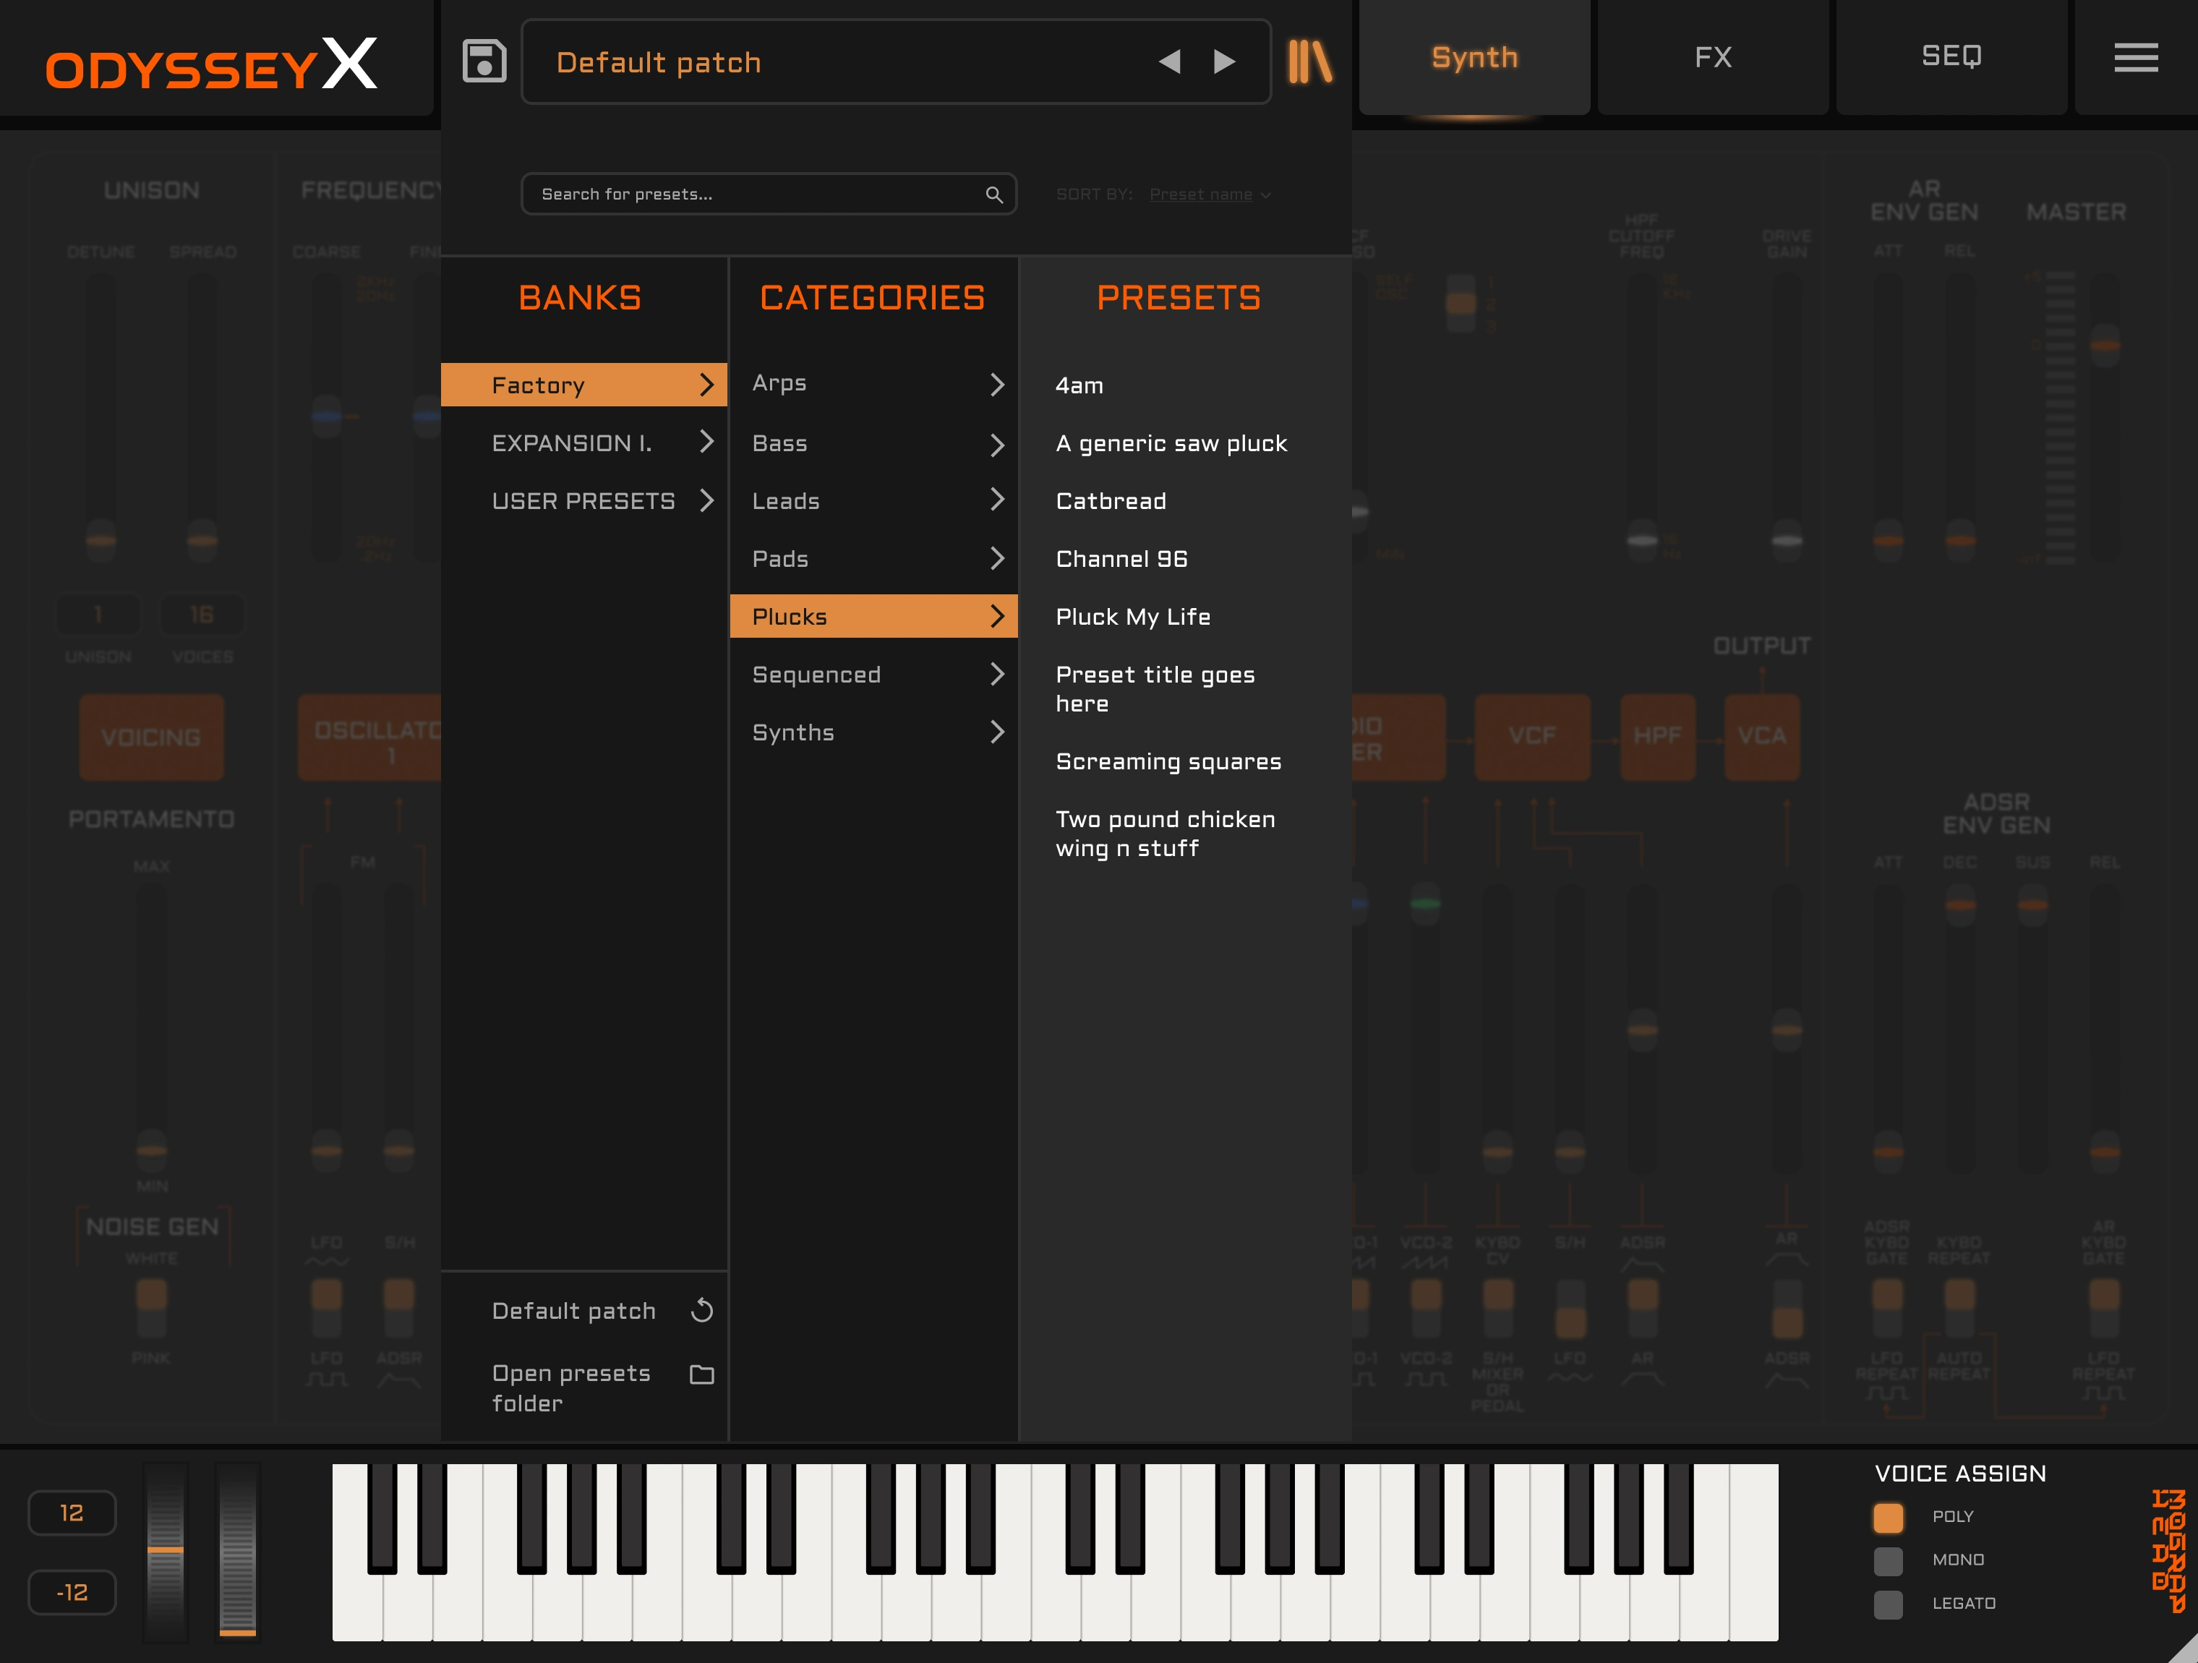The image size is (2198, 1663).
Task: Click the dimmed VCF module button
Action: coord(1532,736)
